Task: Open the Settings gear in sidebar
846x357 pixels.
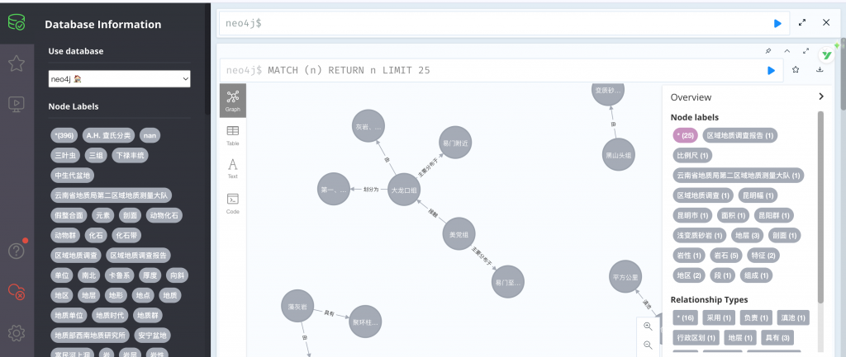Action: [x=16, y=332]
